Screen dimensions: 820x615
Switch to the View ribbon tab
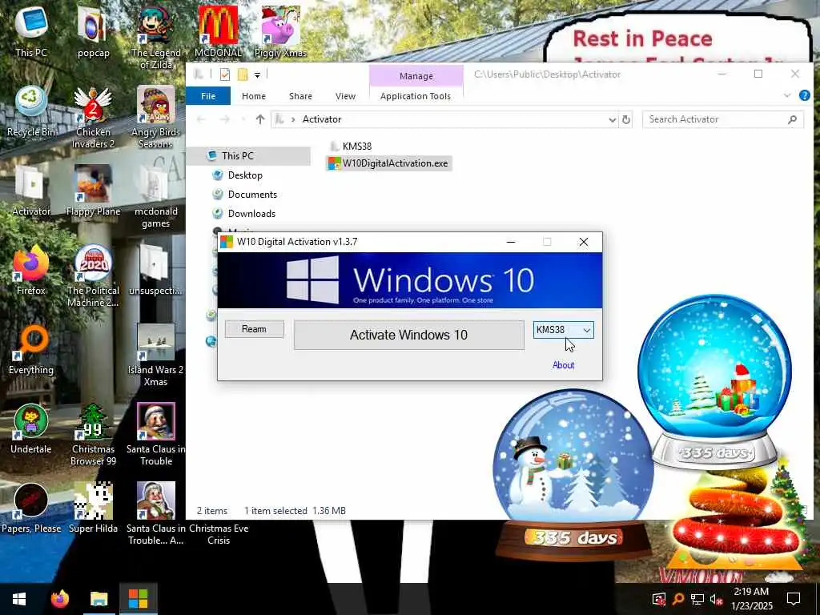coord(345,96)
